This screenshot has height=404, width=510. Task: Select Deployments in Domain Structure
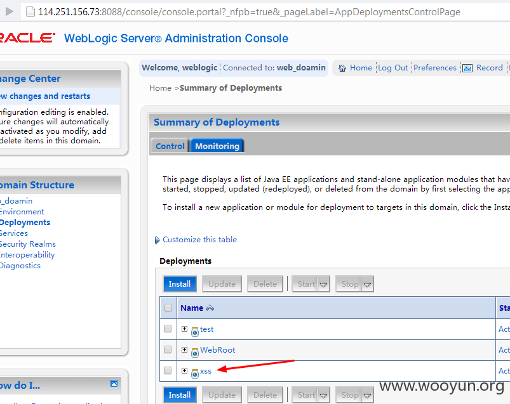pos(25,223)
